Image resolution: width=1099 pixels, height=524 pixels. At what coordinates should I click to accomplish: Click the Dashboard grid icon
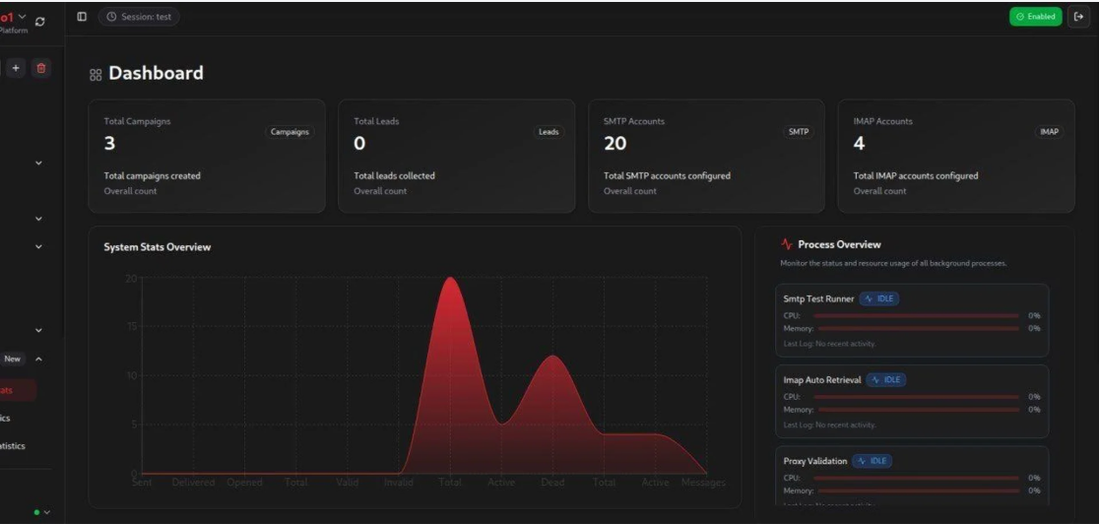96,75
